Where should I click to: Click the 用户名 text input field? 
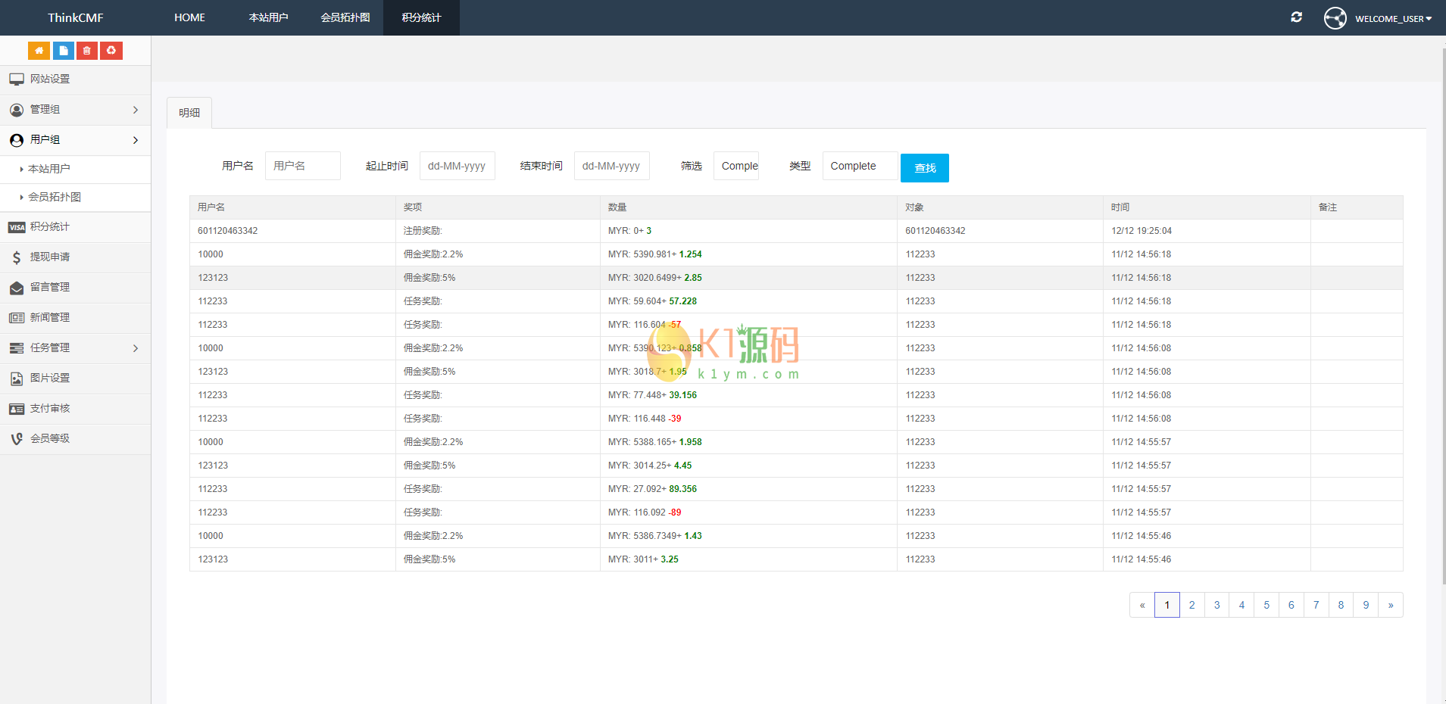[x=302, y=167]
